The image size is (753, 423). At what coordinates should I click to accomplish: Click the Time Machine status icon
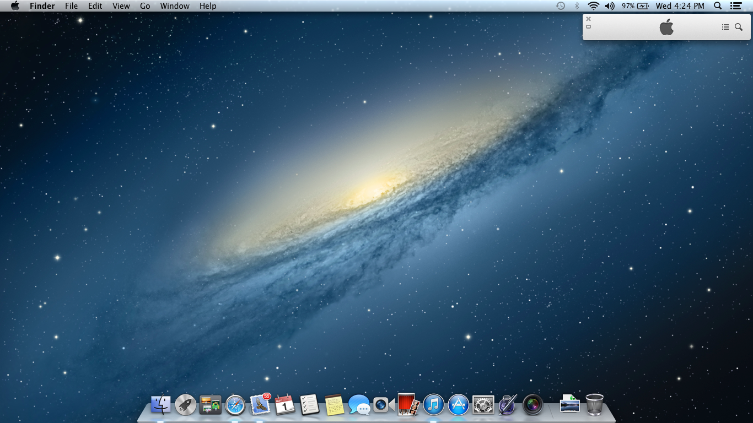pyautogui.click(x=561, y=6)
